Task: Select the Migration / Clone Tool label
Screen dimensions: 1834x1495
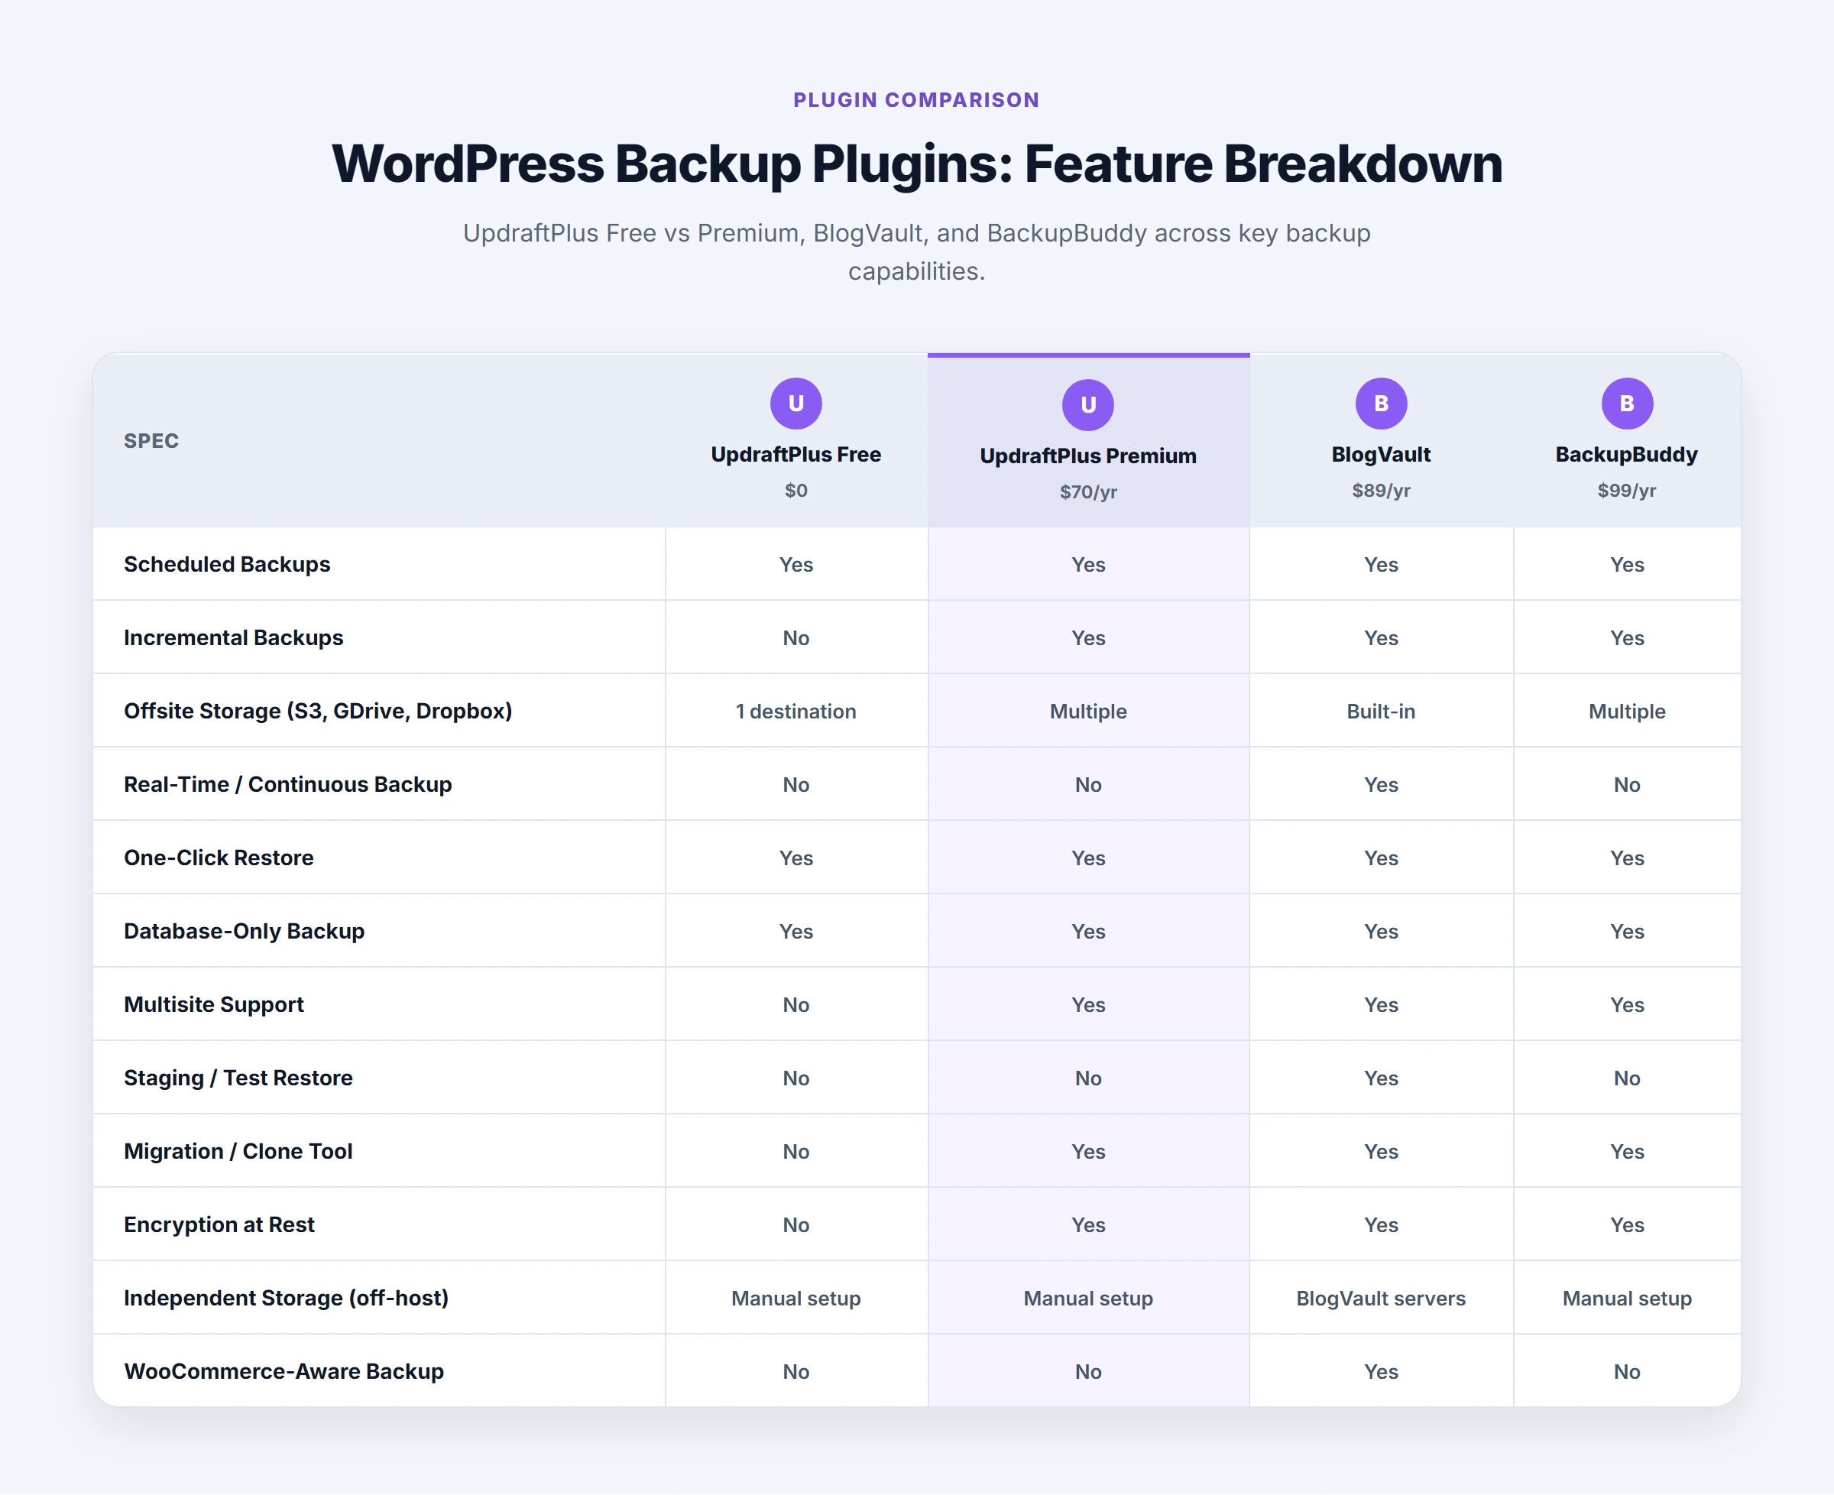Action: tap(238, 1151)
